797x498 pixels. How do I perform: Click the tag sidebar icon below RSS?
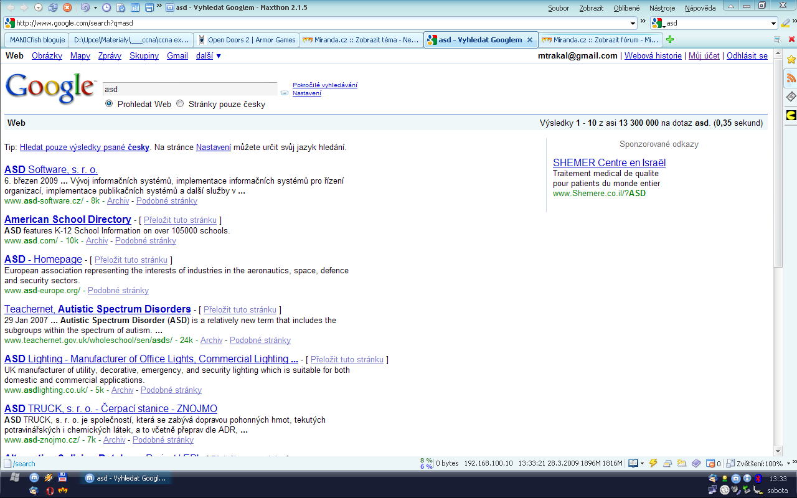click(791, 96)
